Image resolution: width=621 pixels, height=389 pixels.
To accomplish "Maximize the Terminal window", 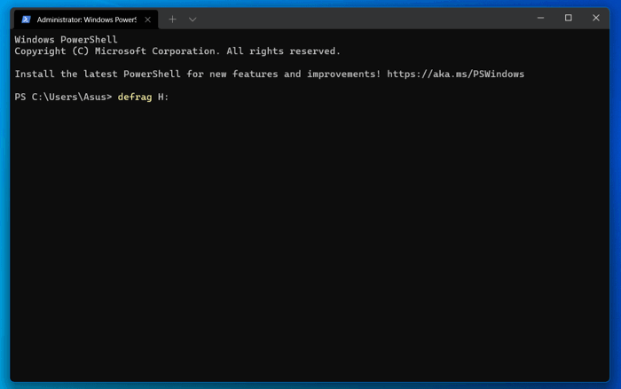I will 569,18.
